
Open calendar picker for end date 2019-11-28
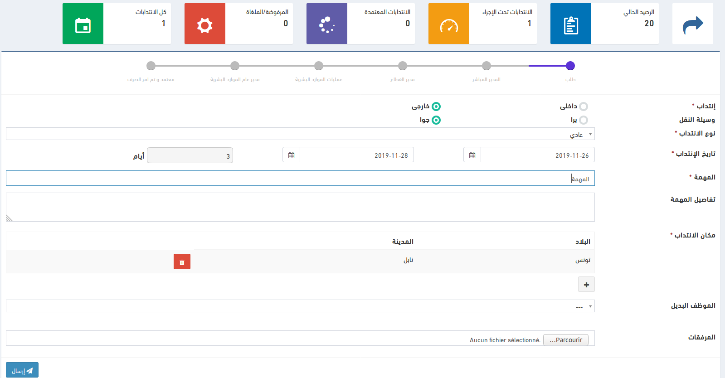pos(291,155)
